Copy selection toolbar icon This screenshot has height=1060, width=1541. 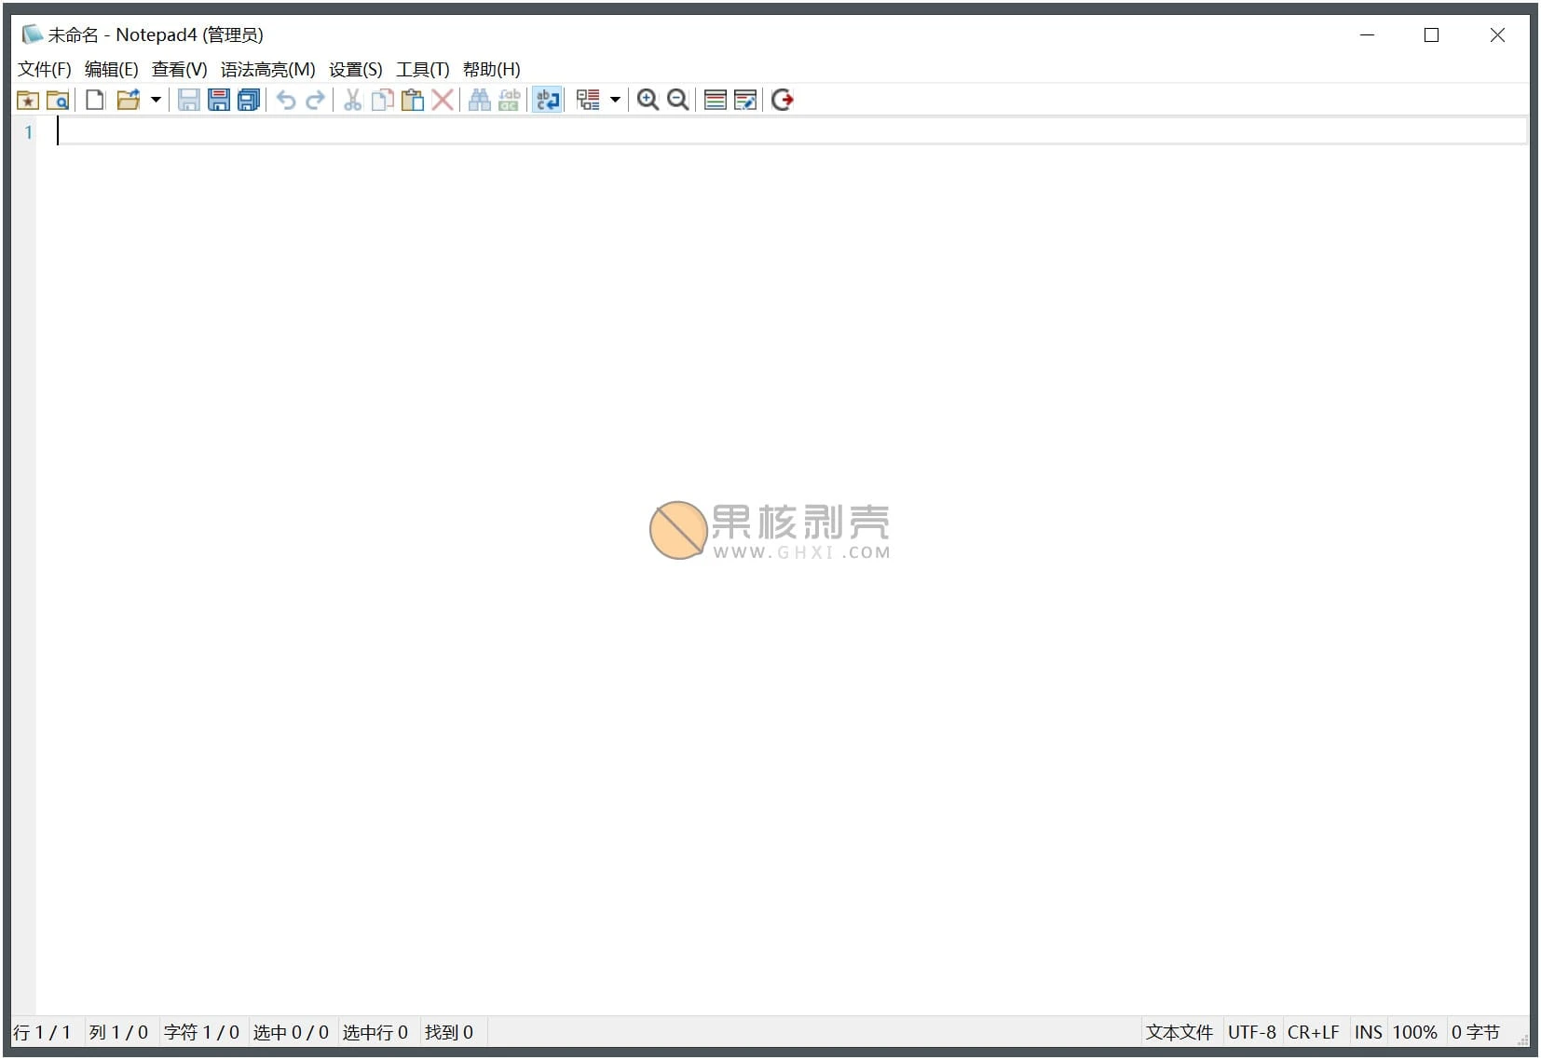tap(382, 100)
